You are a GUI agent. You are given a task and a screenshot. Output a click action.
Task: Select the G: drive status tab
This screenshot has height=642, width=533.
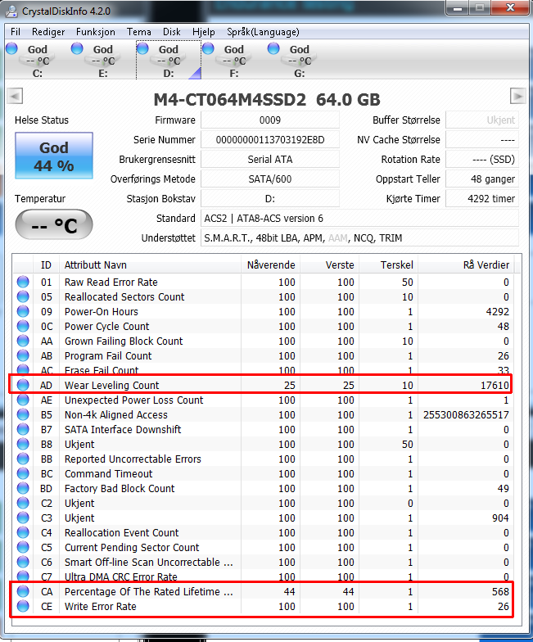click(300, 60)
